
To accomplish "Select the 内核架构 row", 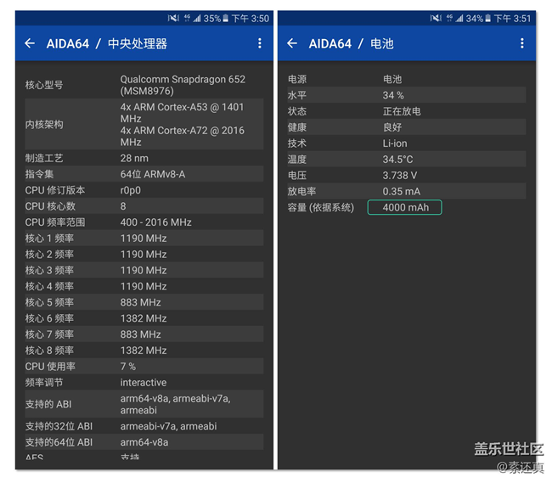I will click(144, 125).
